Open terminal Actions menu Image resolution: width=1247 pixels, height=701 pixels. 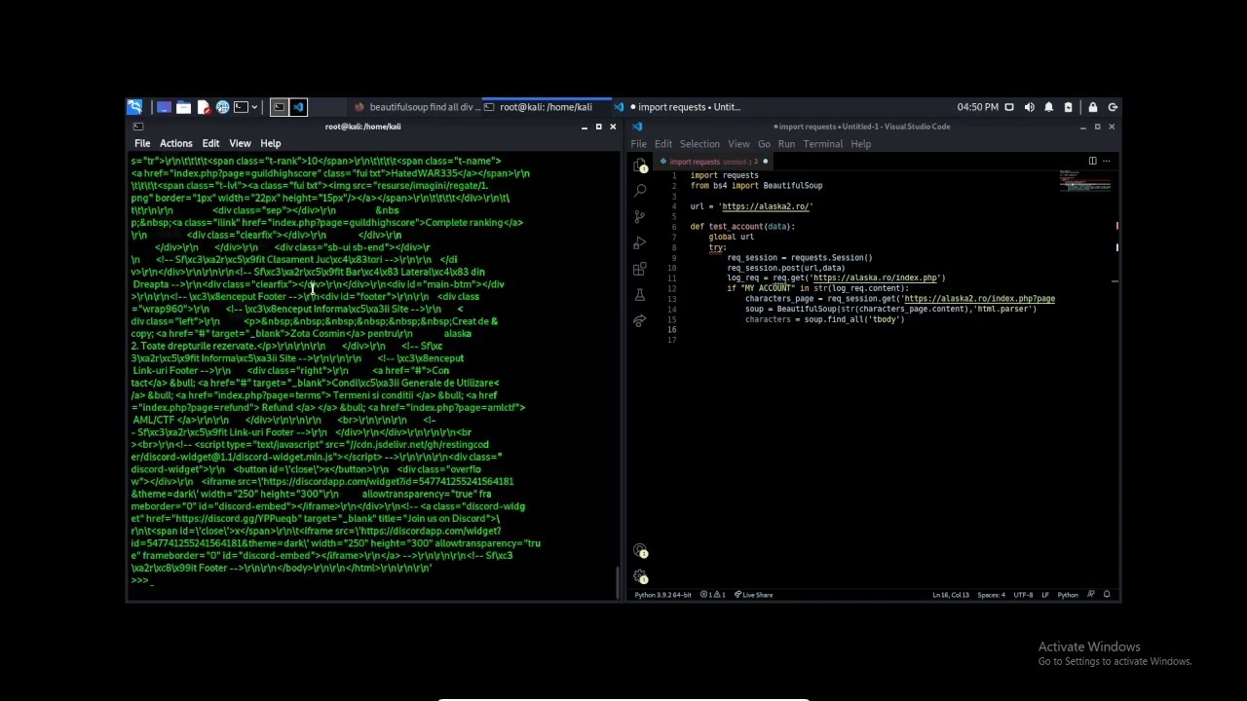(x=176, y=143)
